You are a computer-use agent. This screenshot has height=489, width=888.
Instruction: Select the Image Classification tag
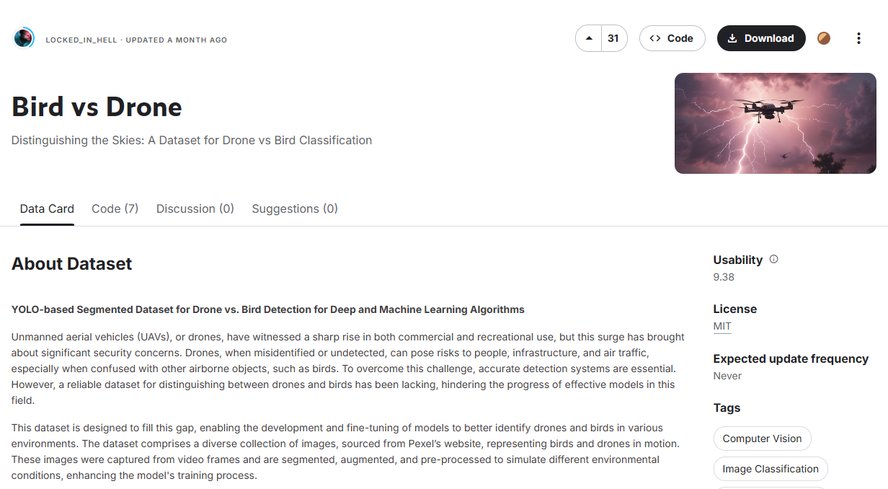[771, 469]
